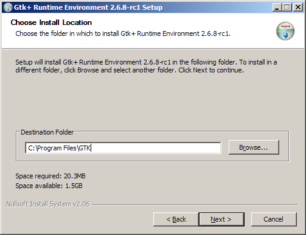Viewport: 306px width, 235px height.
Task: Go back with the < Back button
Action: (176, 219)
